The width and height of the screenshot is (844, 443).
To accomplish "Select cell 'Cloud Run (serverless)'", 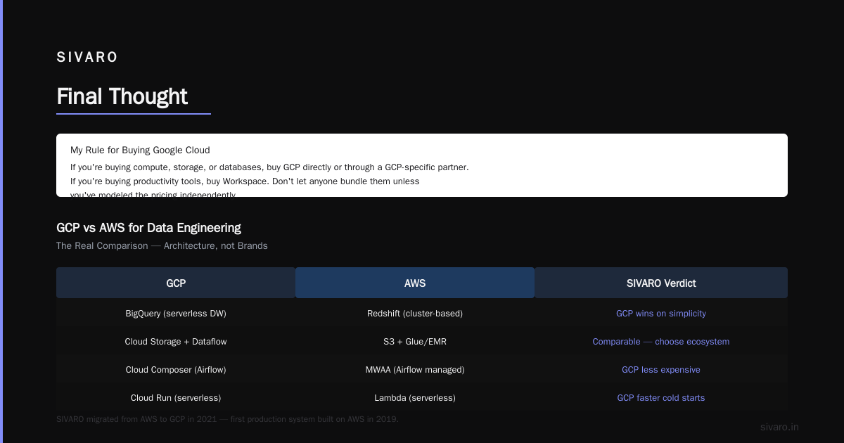I will tap(176, 398).
